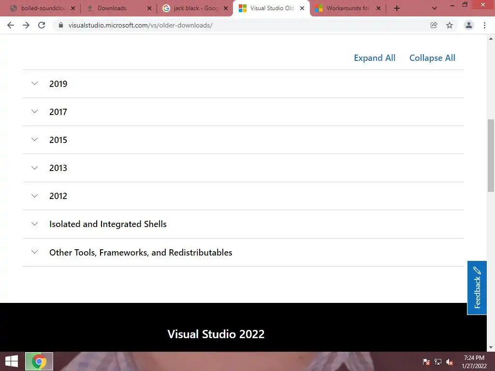
Task: Close the jack black Google tab
Action: point(226,9)
